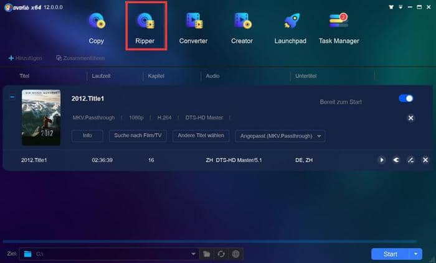The width and height of the screenshot is (436, 263).
Task: Click the Titel column header
Action: (24, 76)
